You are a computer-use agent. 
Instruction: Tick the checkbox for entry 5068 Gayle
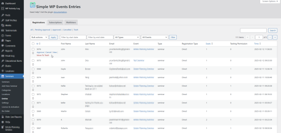[x=33, y=69]
